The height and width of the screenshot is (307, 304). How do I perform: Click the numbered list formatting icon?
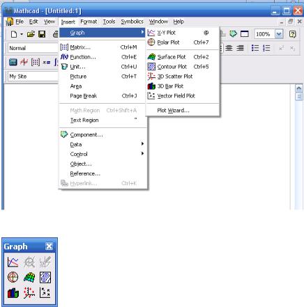[x=266, y=48]
